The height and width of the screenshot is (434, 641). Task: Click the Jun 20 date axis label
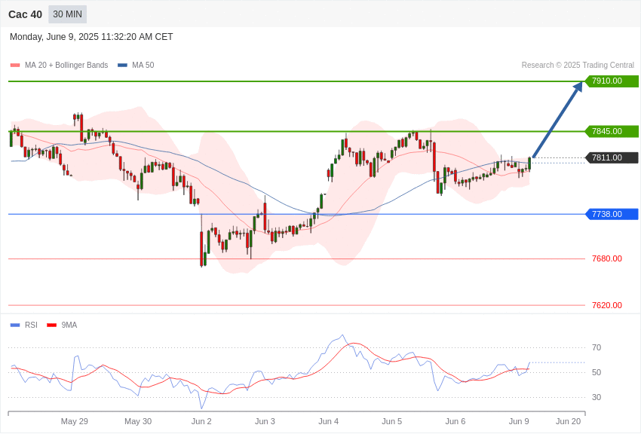(x=569, y=421)
